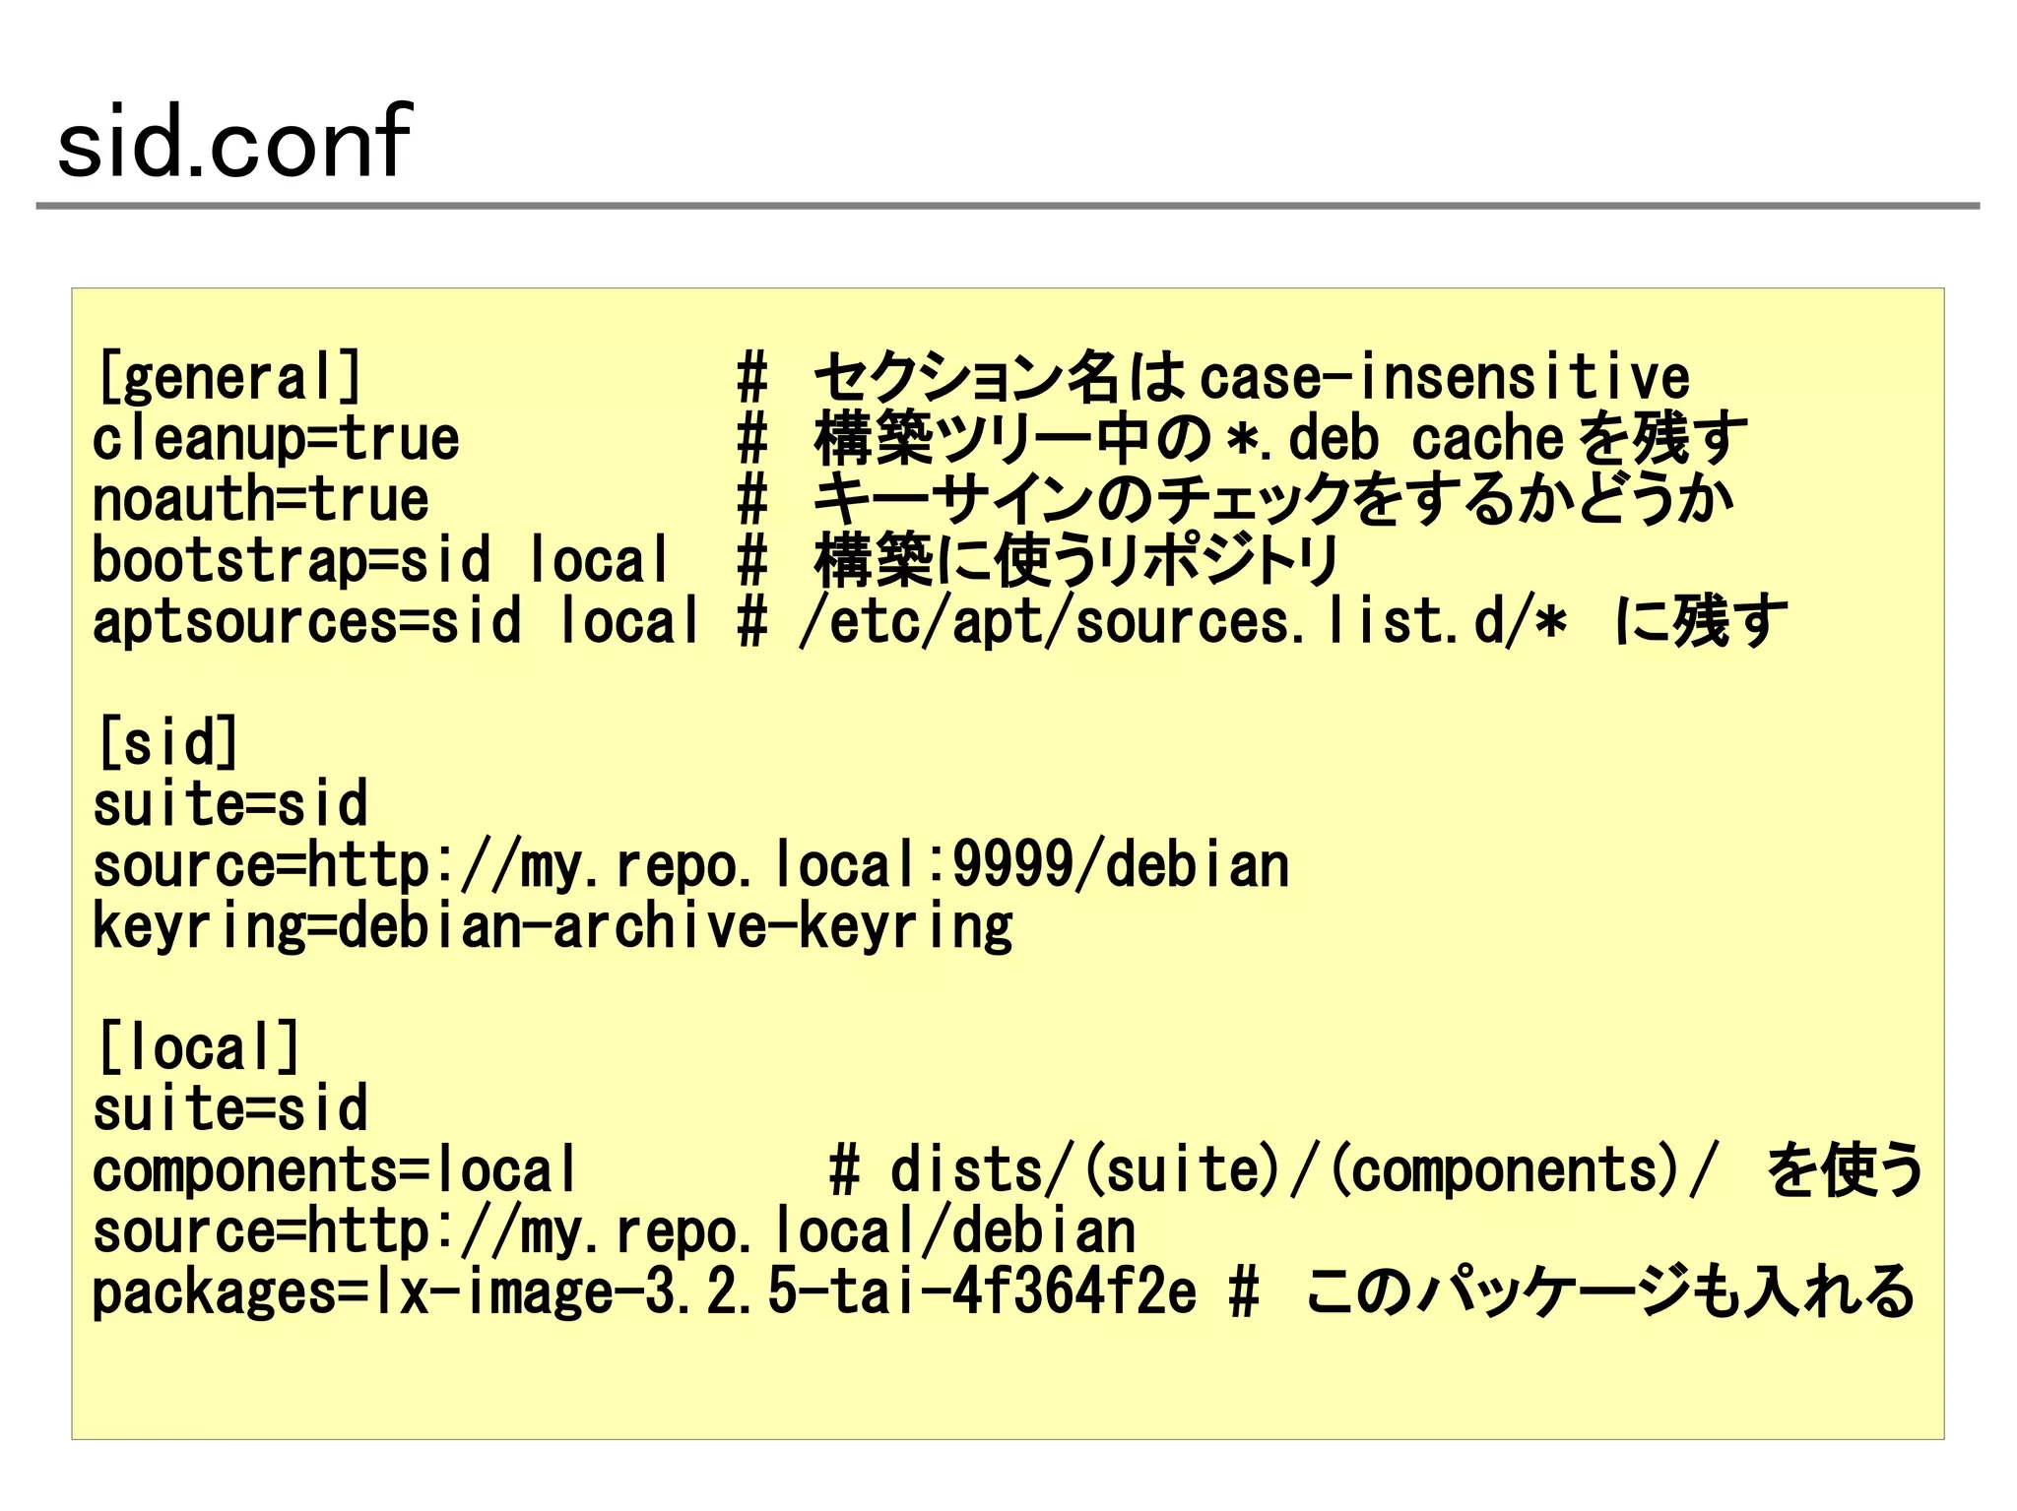Screen dimensions: 2017x1511
Task: Select "suite=sid" under the [sid] section
Action: click(229, 803)
